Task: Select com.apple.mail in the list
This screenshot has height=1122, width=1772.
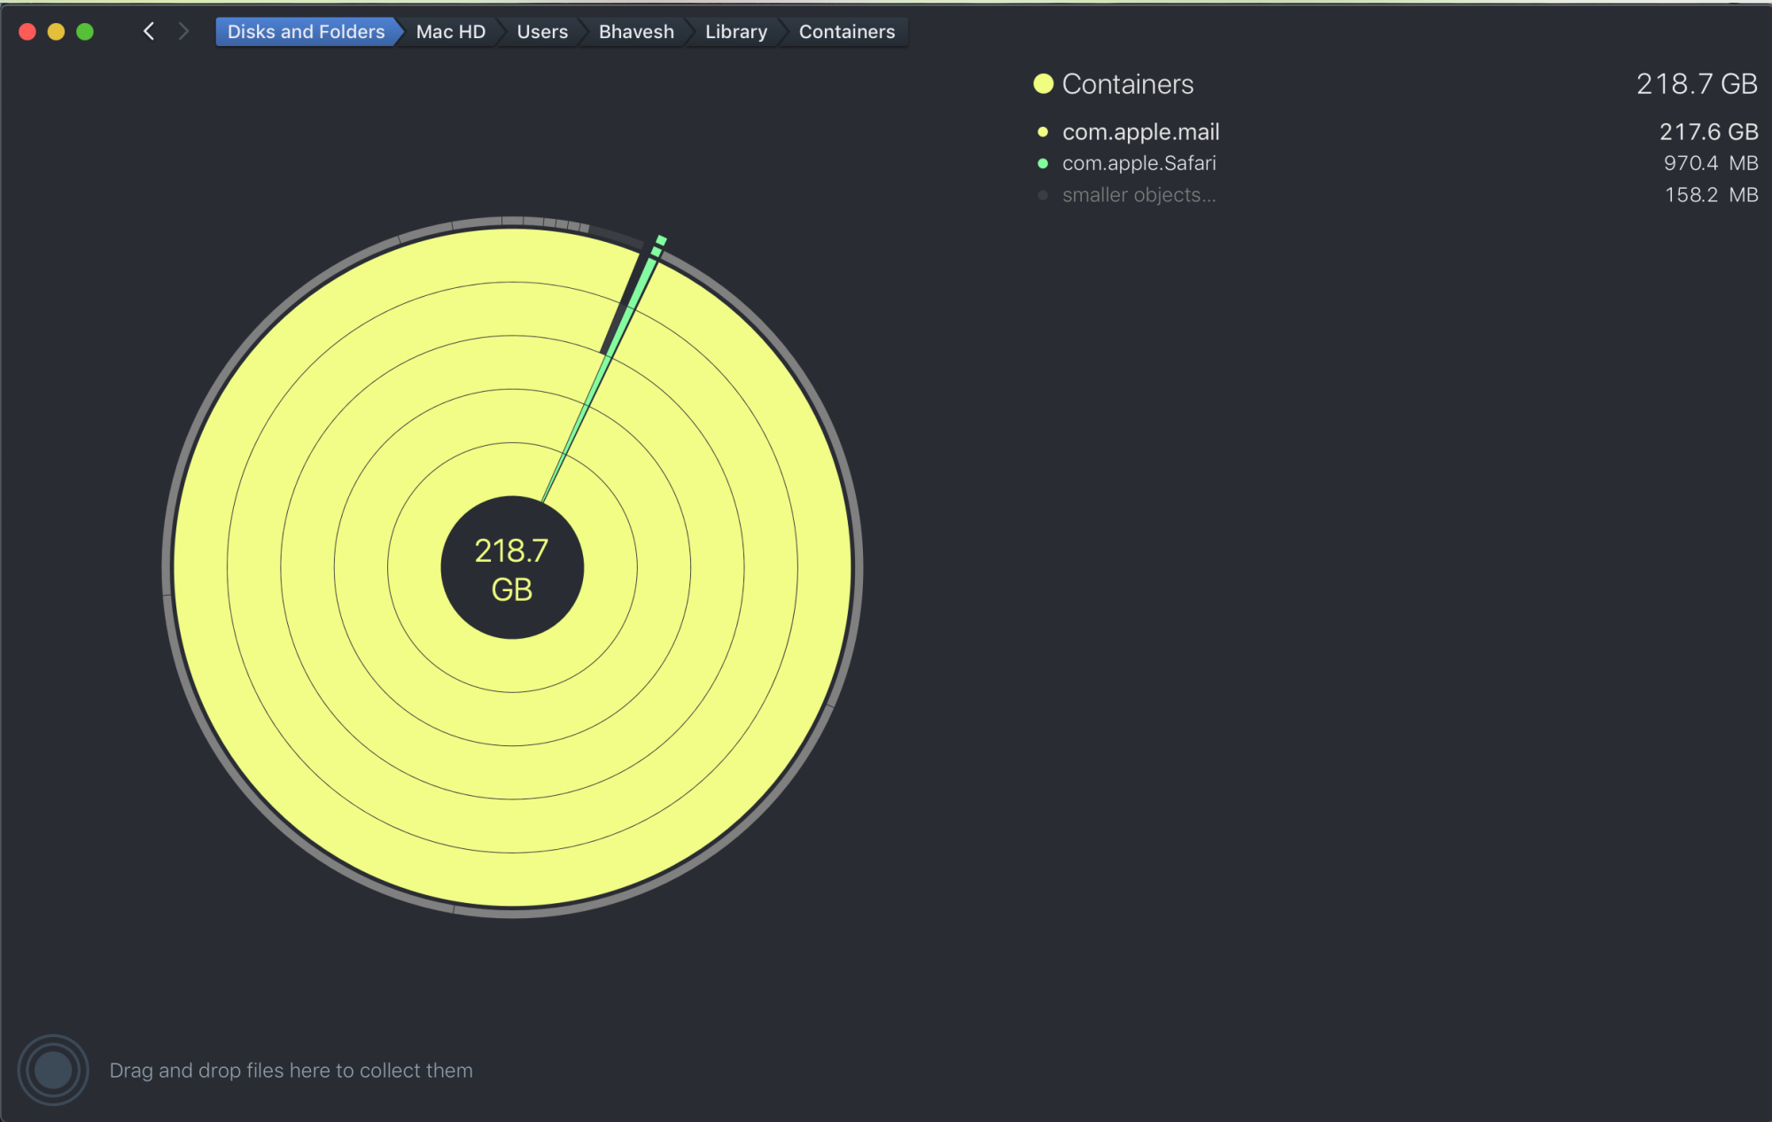Action: pyautogui.click(x=1140, y=132)
